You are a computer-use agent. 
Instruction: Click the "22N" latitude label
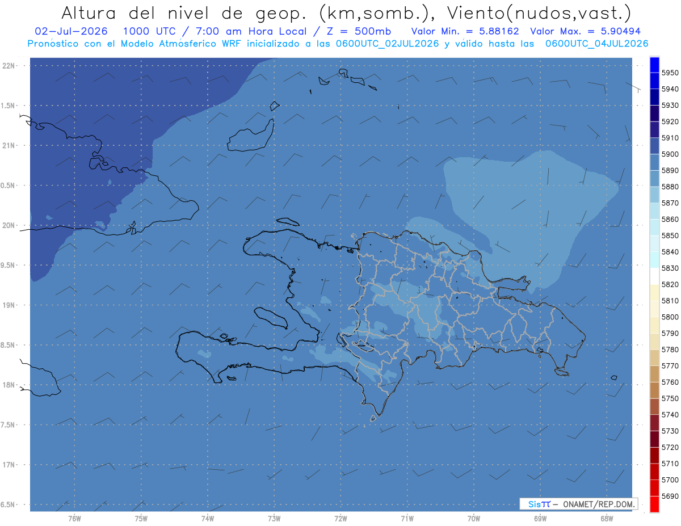tap(9, 65)
